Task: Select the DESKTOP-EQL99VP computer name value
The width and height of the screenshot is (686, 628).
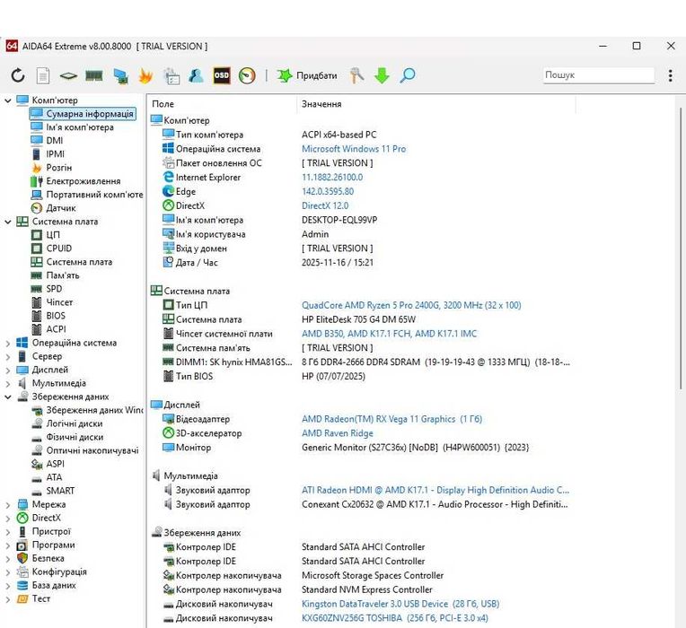Action: click(x=339, y=221)
